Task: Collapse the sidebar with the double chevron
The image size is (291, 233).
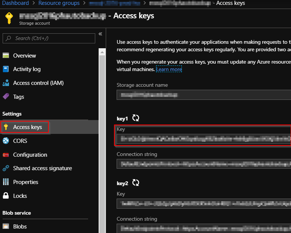Action: tap(100, 34)
